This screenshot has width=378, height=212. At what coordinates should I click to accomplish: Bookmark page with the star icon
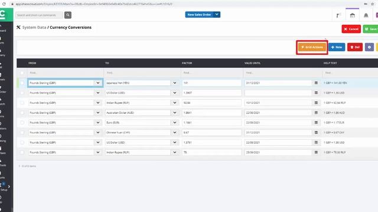(x=373, y=4)
